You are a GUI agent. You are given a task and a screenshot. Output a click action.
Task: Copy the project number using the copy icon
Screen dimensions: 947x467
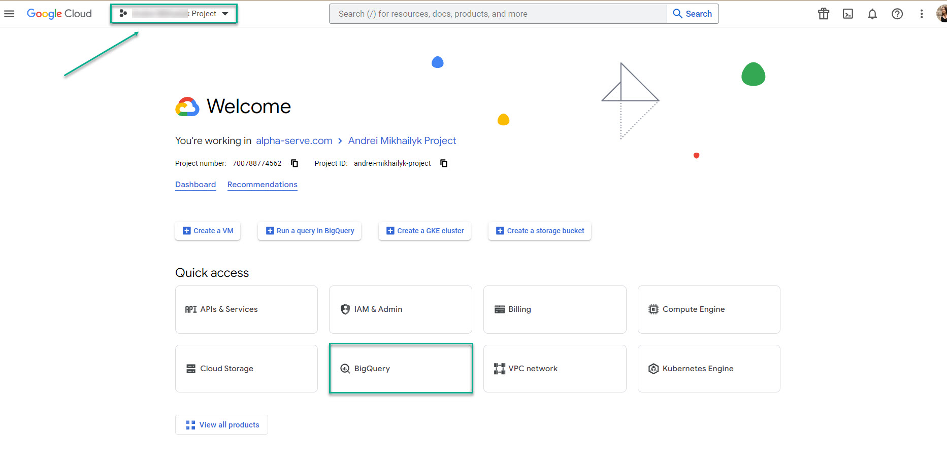(x=295, y=163)
